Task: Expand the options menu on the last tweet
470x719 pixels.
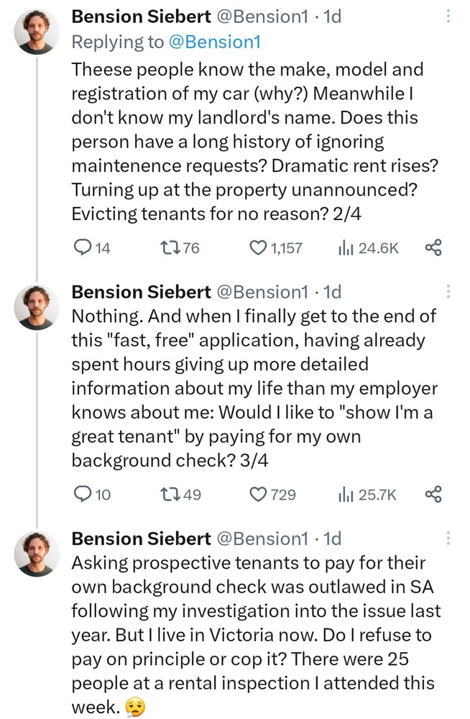Action: 449,539
